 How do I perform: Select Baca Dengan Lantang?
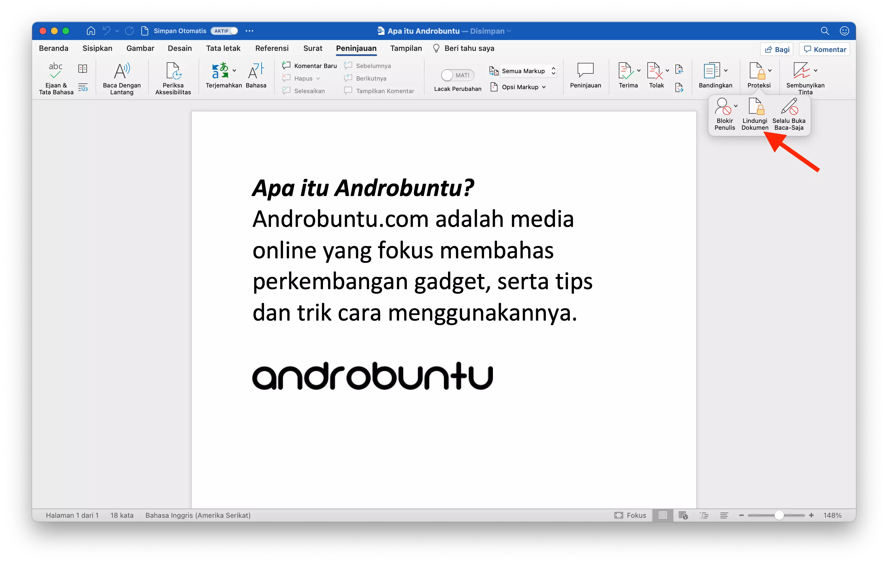122,77
